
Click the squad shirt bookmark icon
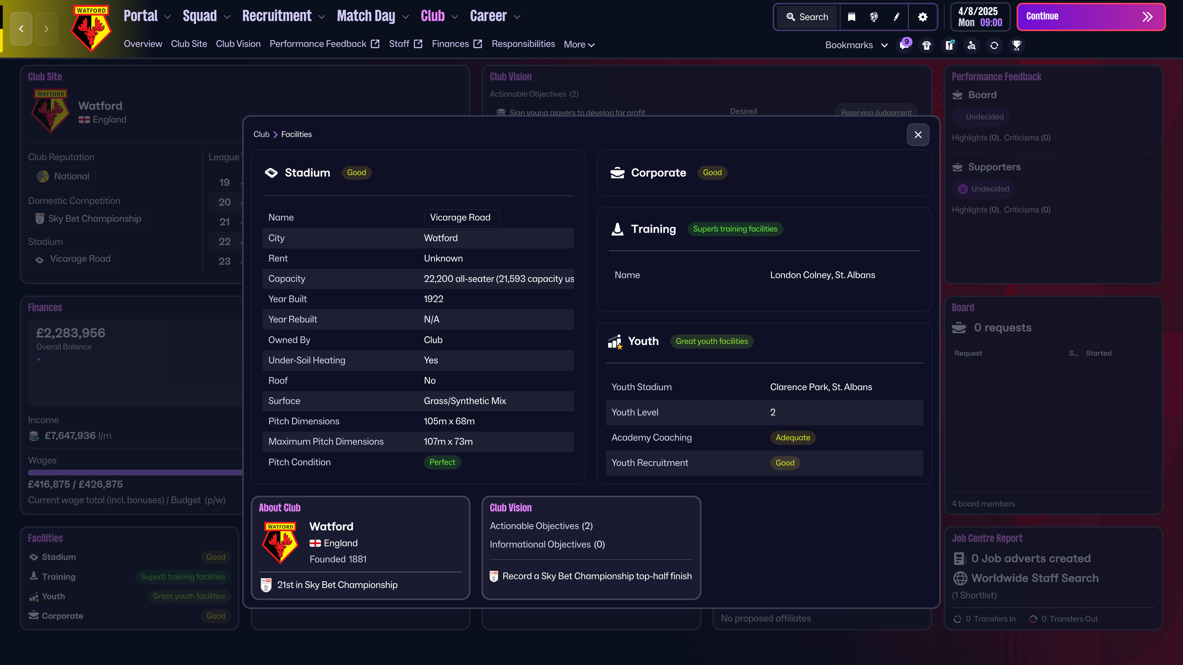[x=927, y=45]
